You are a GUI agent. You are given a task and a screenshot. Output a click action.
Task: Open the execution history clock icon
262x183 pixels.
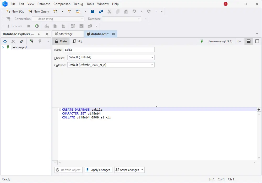click(x=37, y=26)
